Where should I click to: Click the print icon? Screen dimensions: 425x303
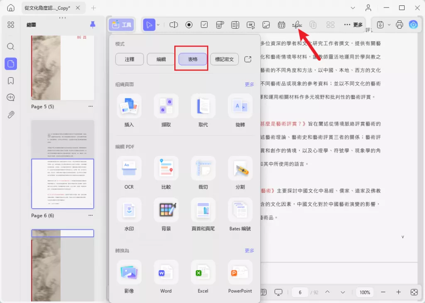[x=400, y=25]
